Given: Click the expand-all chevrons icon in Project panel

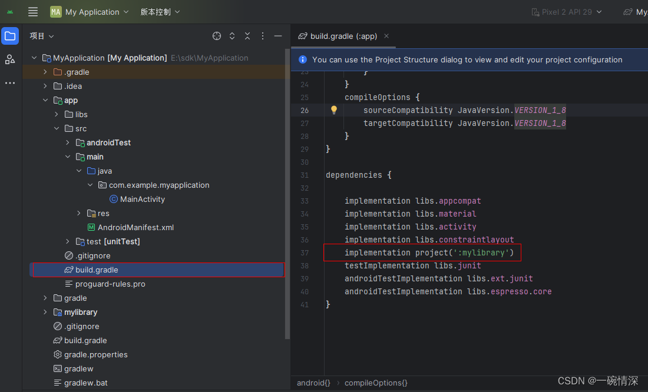Looking at the screenshot, I should [232, 36].
